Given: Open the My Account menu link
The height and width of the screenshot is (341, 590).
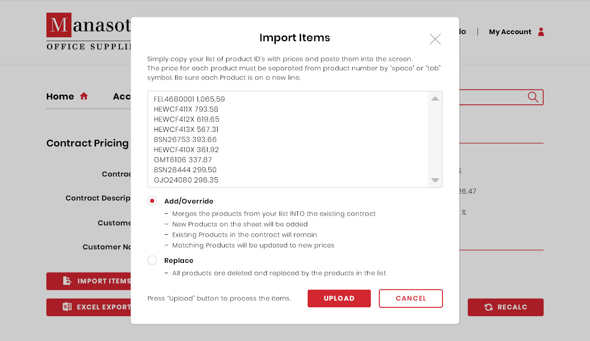Looking at the screenshot, I should tap(509, 32).
